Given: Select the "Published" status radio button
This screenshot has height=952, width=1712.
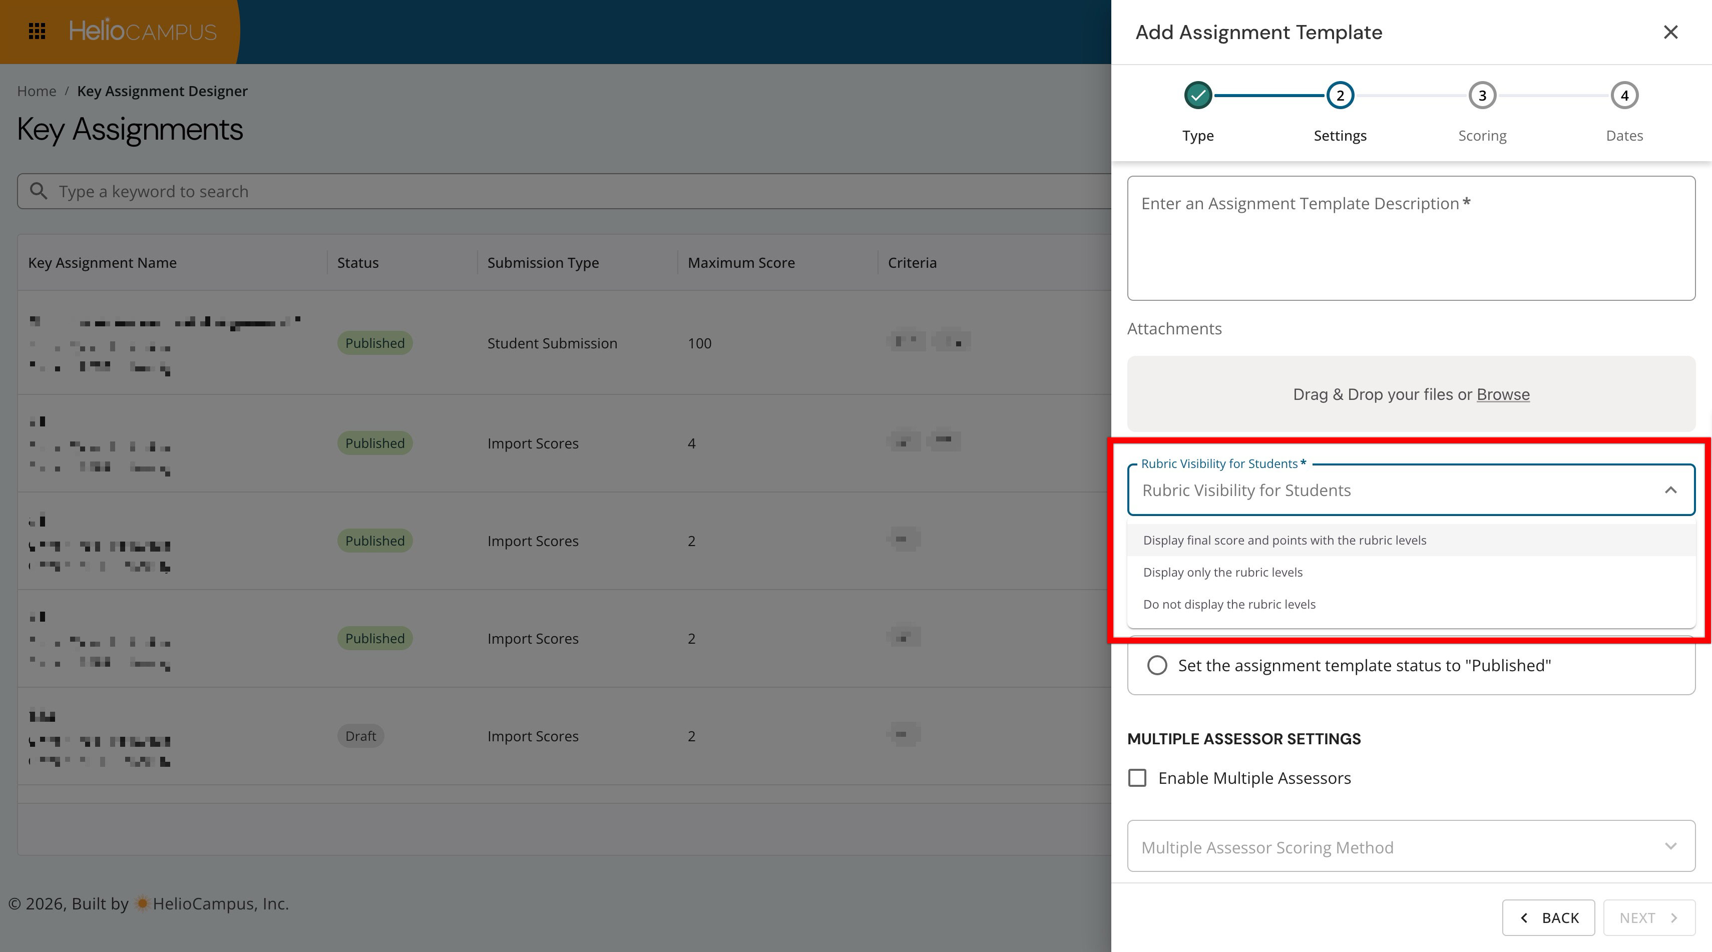Looking at the screenshot, I should 1156,666.
